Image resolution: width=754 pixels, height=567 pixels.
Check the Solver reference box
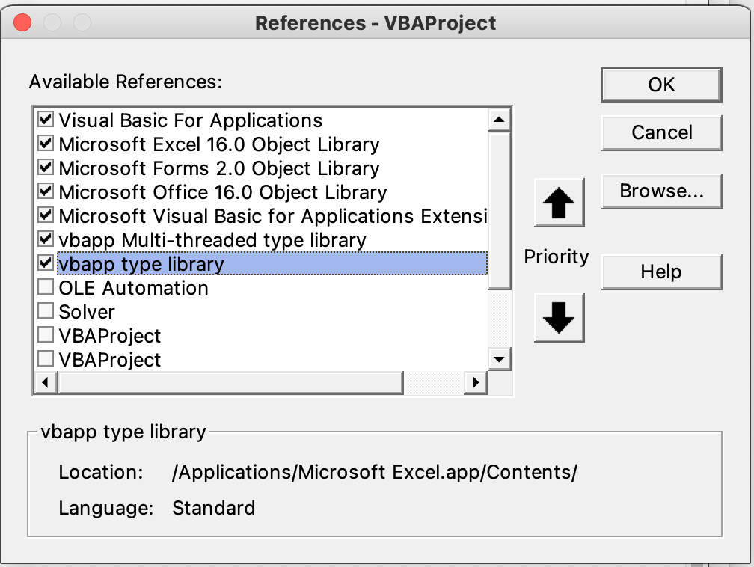click(46, 311)
